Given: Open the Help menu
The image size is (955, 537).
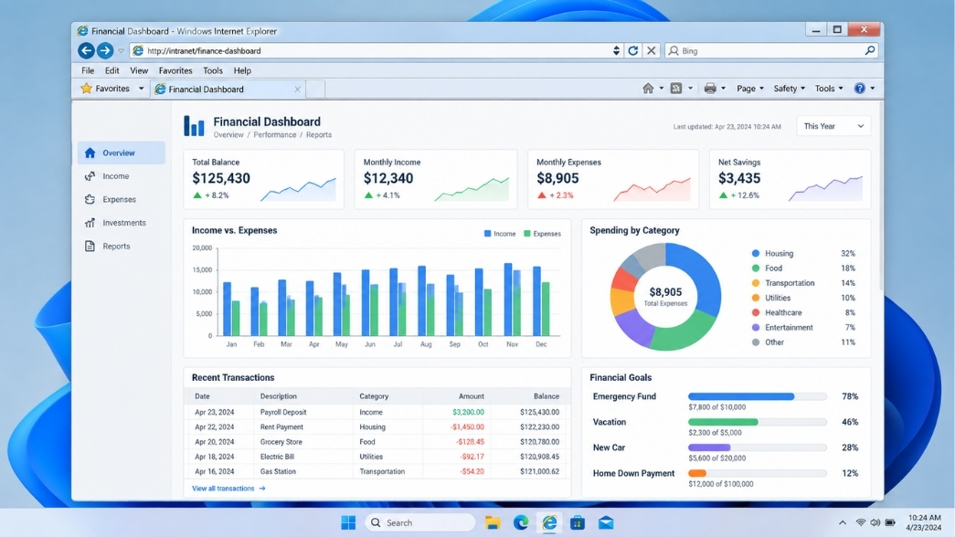Looking at the screenshot, I should pos(242,70).
